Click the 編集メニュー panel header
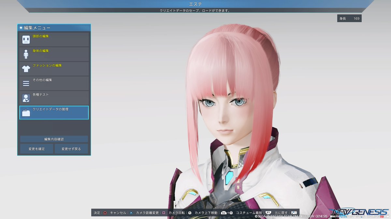This screenshot has height=219, width=391. pos(54,28)
